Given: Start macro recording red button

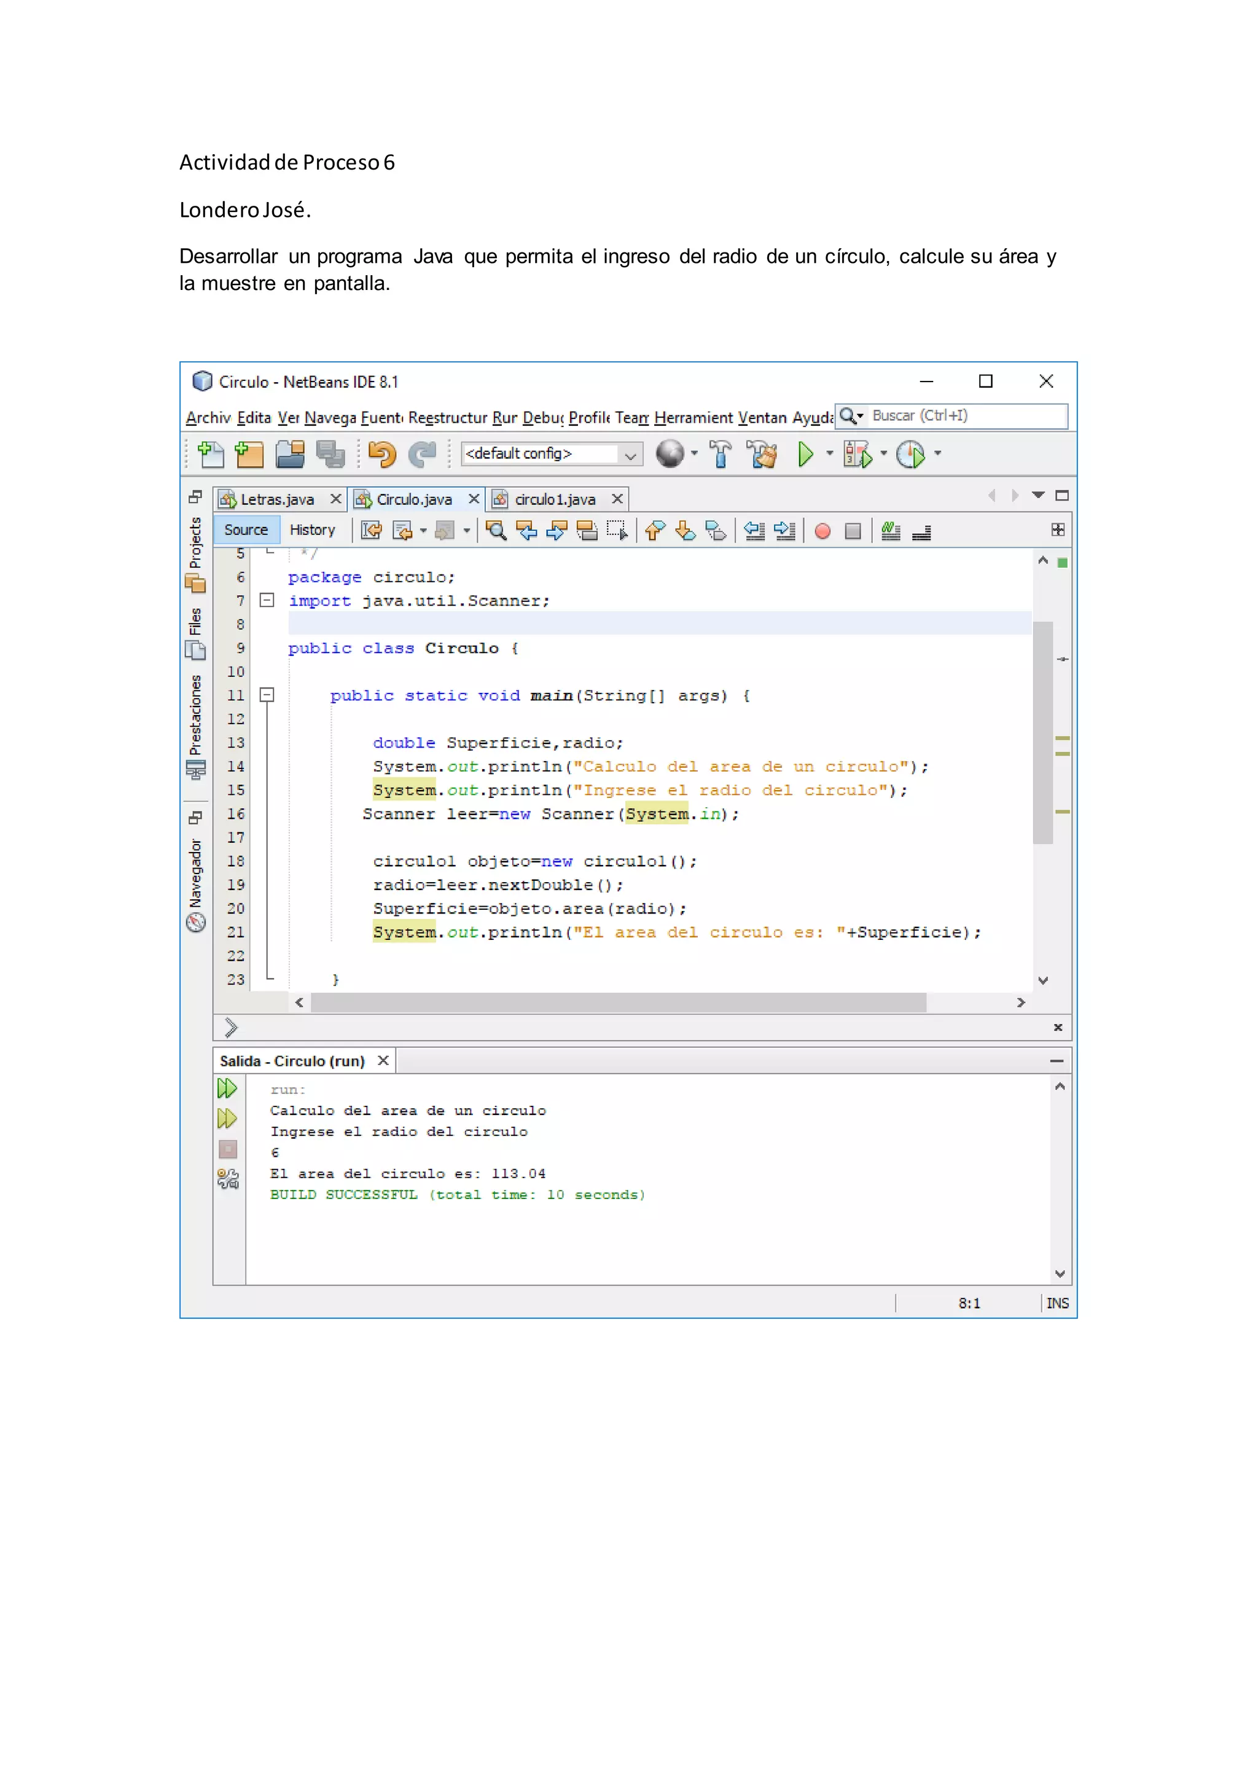Looking at the screenshot, I should point(822,531).
